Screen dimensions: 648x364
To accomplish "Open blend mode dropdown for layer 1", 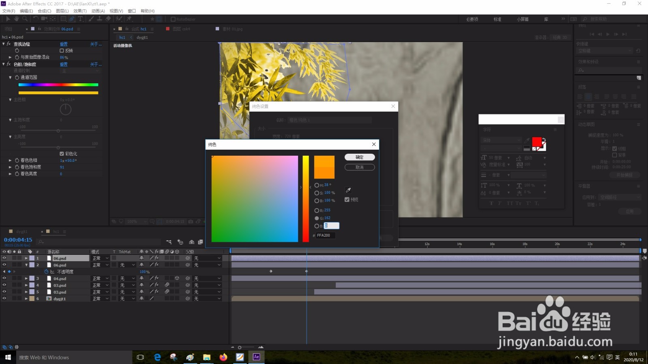I will pyautogui.click(x=100, y=258).
